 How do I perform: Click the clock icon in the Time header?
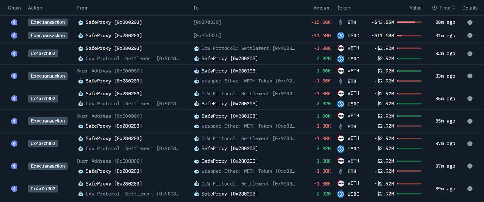click(434, 8)
